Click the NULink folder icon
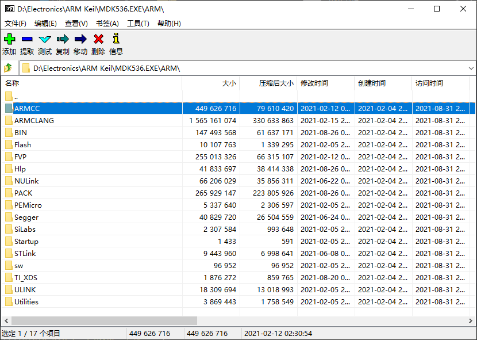This screenshot has width=477, height=340. 9,181
